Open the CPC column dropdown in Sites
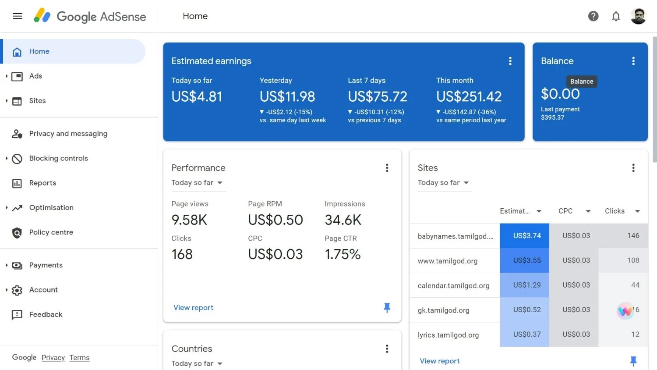Image resolution: width=657 pixels, height=370 pixels. click(x=587, y=211)
